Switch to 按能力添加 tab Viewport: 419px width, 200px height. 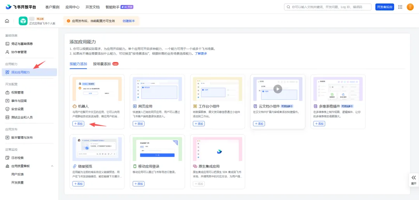pos(78,64)
